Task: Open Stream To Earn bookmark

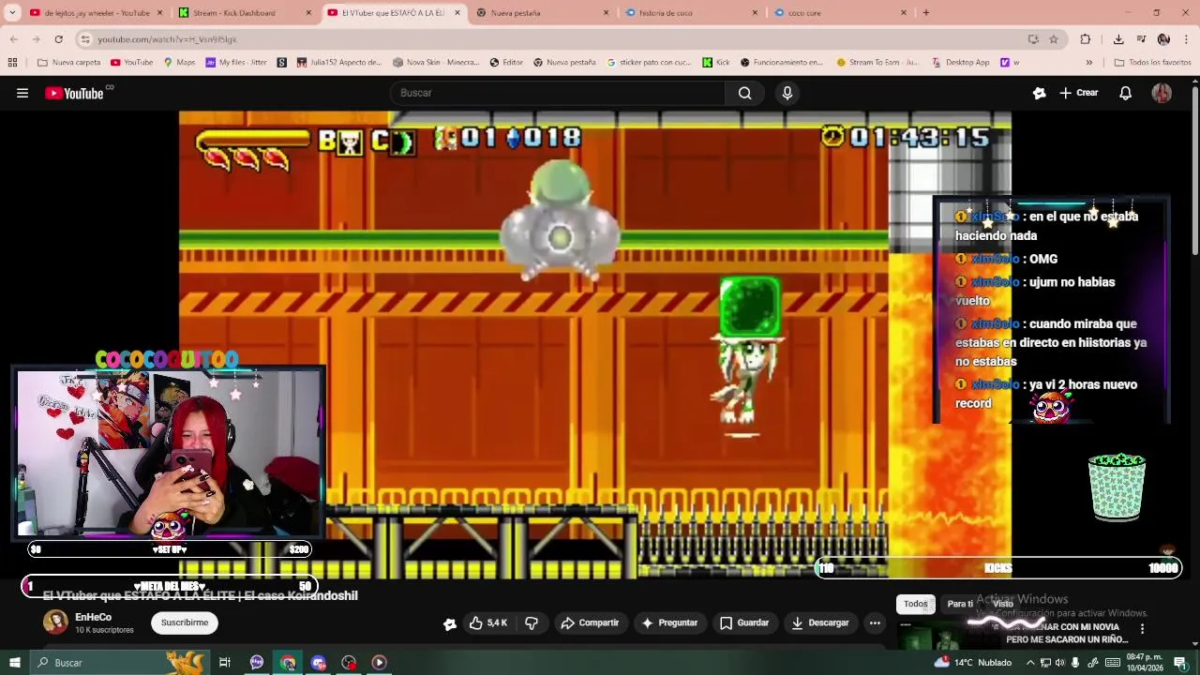Action: [x=877, y=63]
